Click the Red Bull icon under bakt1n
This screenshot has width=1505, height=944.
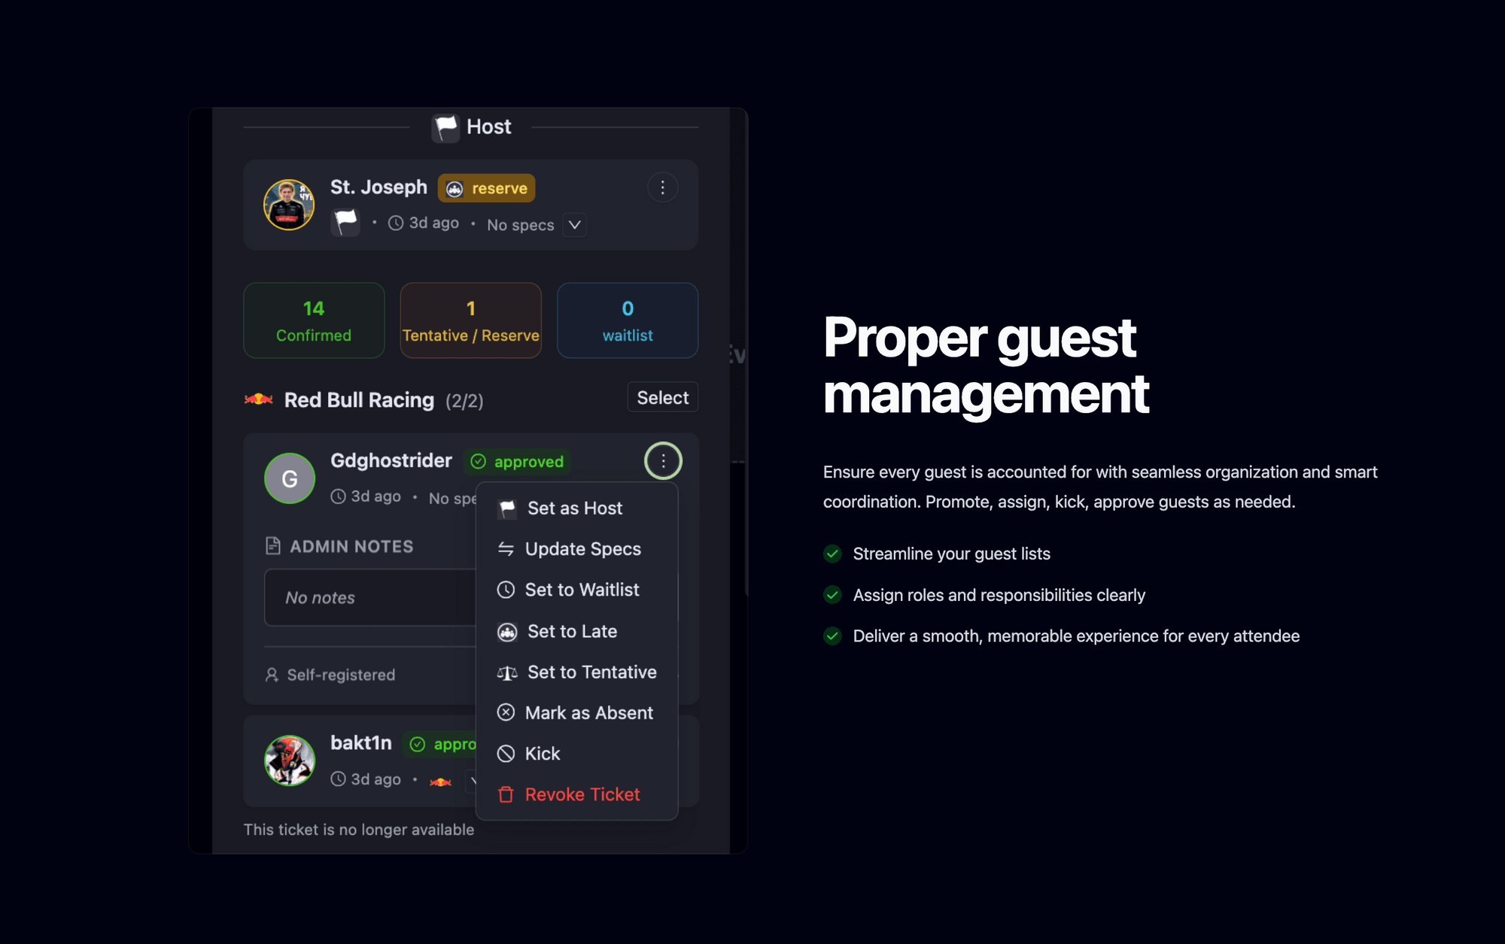[x=440, y=781]
